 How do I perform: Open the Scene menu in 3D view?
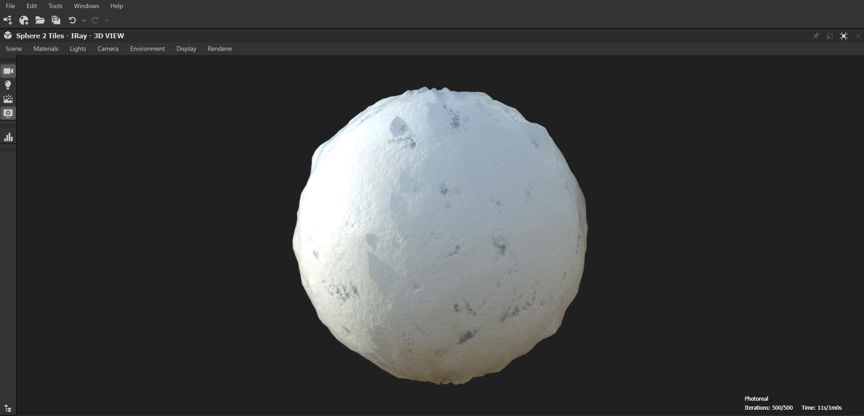pyautogui.click(x=14, y=49)
